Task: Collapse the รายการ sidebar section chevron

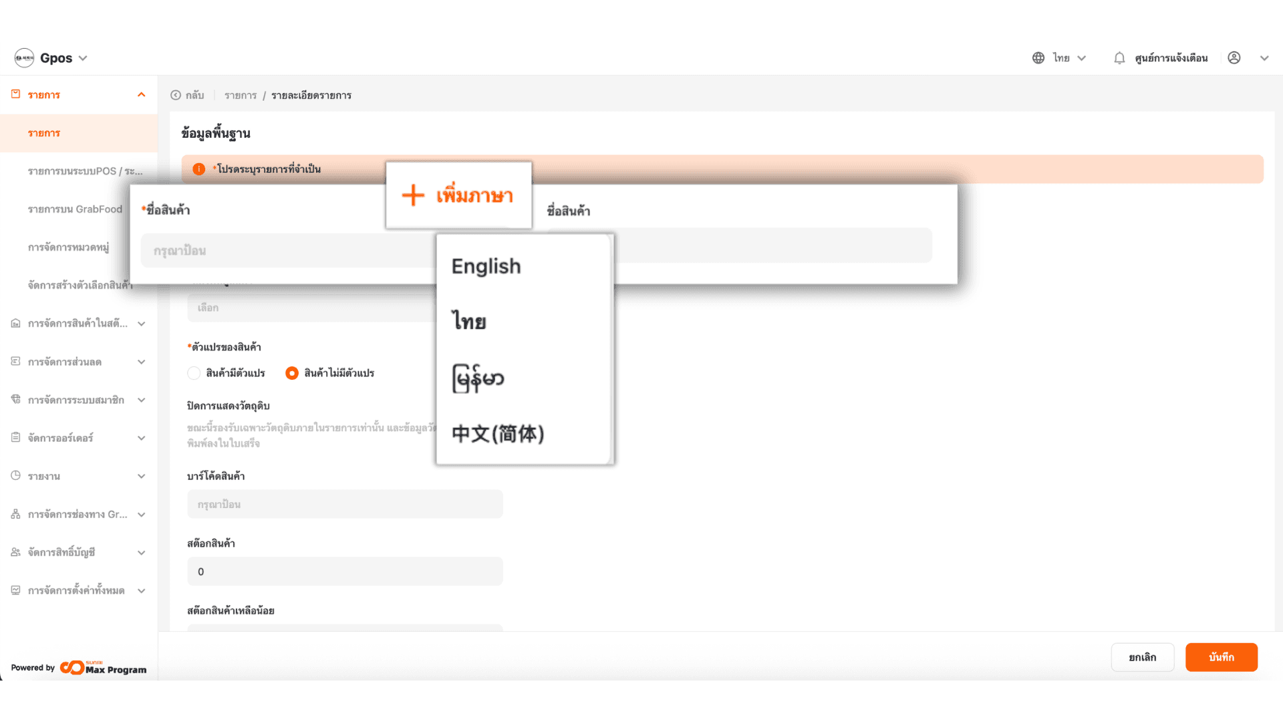Action: point(141,94)
